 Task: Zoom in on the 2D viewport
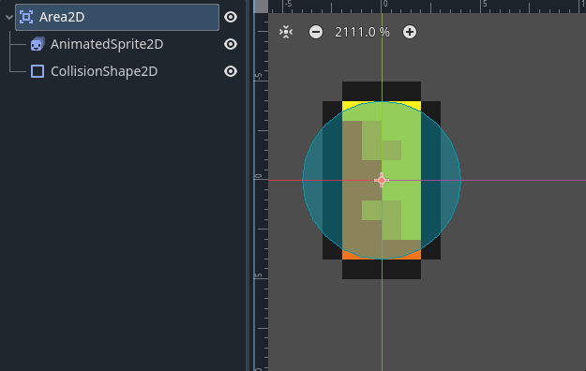[x=410, y=32]
